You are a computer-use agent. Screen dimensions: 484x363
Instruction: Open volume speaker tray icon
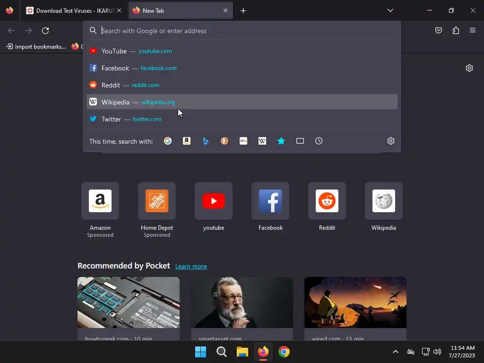(x=437, y=352)
